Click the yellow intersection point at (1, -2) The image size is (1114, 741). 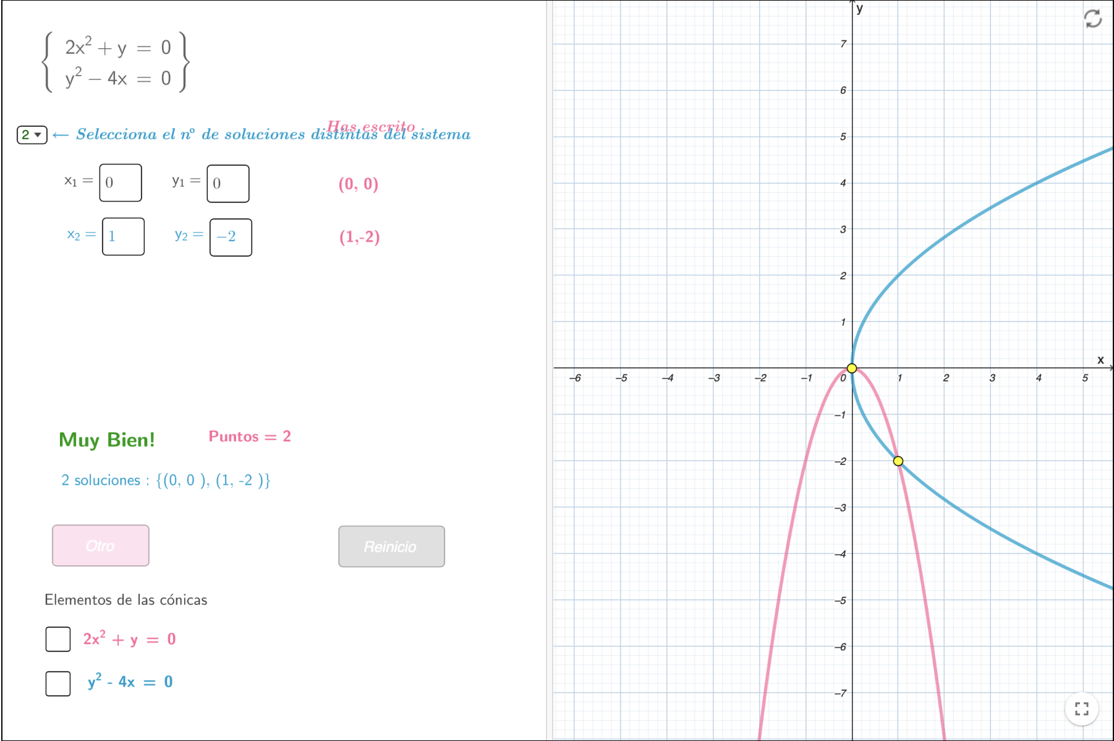point(898,461)
